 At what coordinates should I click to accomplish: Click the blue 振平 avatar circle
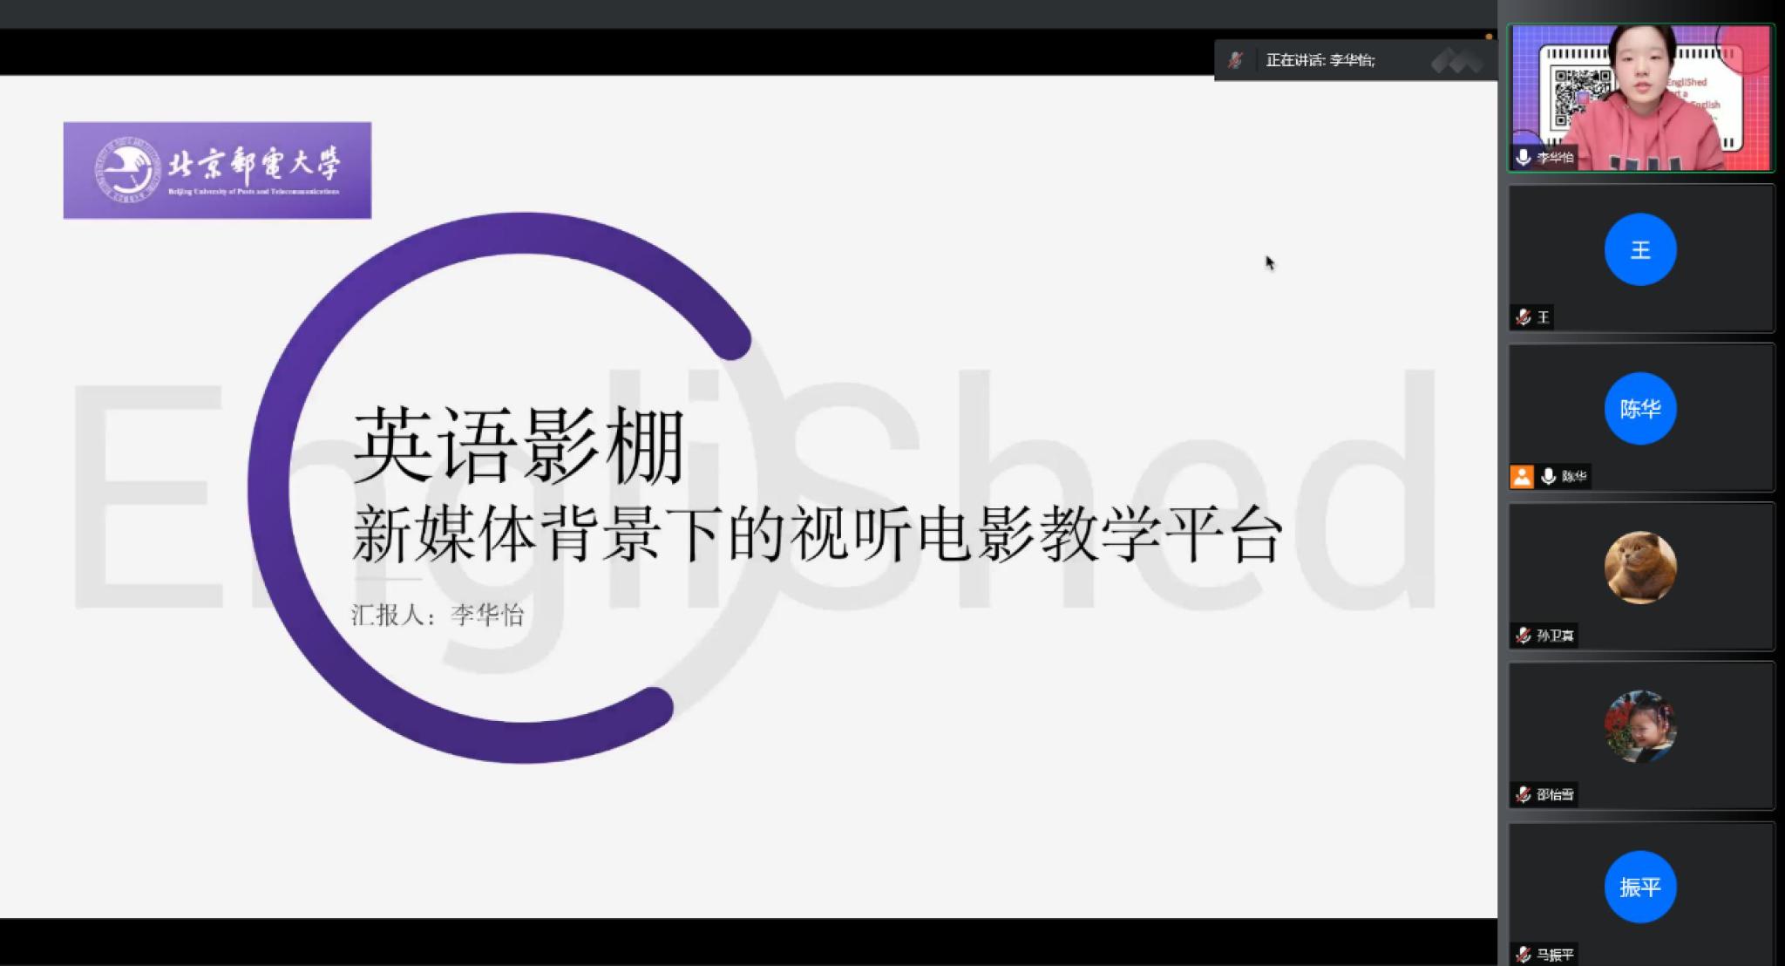click(1640, 887)
